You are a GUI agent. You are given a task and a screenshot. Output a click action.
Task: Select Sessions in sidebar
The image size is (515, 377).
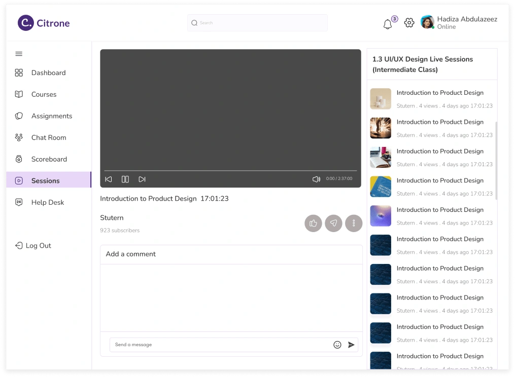[49, 180]
